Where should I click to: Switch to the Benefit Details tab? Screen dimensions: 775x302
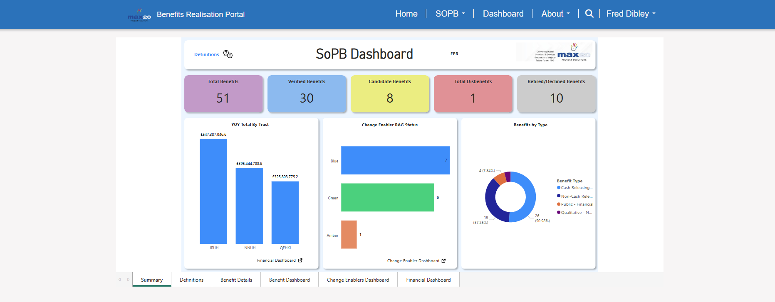pos(236,280)
